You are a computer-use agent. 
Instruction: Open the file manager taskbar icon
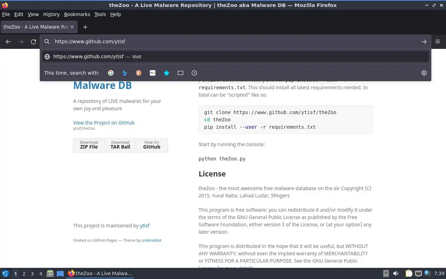click(x=50, y=274)
